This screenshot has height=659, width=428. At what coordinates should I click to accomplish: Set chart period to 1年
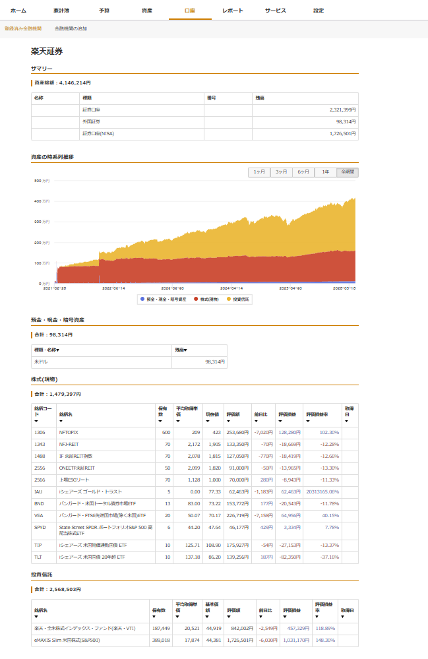(326, 172)
